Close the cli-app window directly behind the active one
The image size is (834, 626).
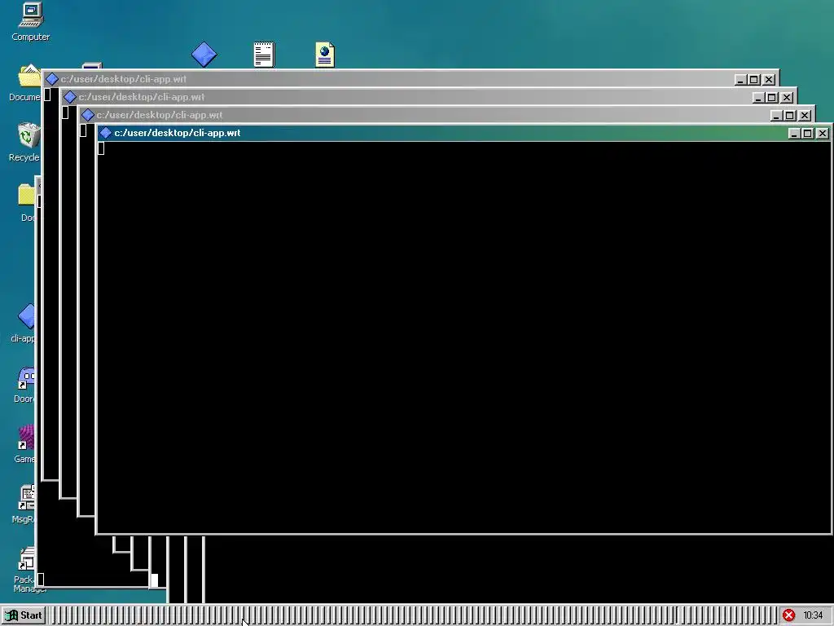click(x=805, y=116)
